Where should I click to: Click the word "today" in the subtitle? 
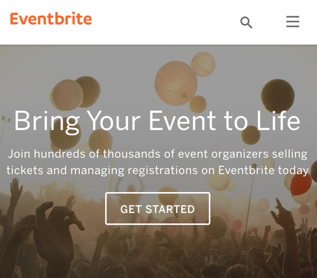[x=293, y=170]
